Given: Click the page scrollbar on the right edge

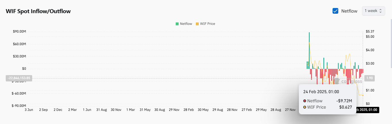Looking at the screenshot, I should click(x=391, y=43).
